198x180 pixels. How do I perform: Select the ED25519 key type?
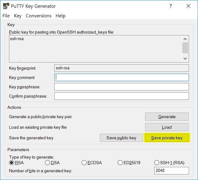pyautogui.click(x=129, y=163)
